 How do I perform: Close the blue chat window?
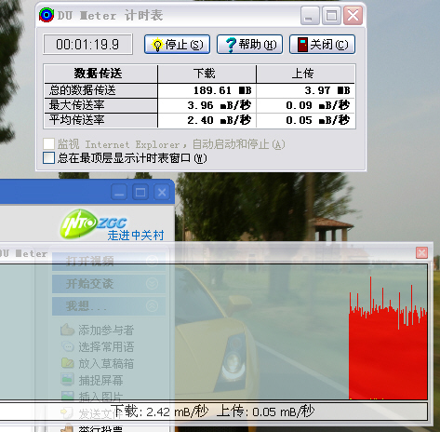(x=162, y=193)
